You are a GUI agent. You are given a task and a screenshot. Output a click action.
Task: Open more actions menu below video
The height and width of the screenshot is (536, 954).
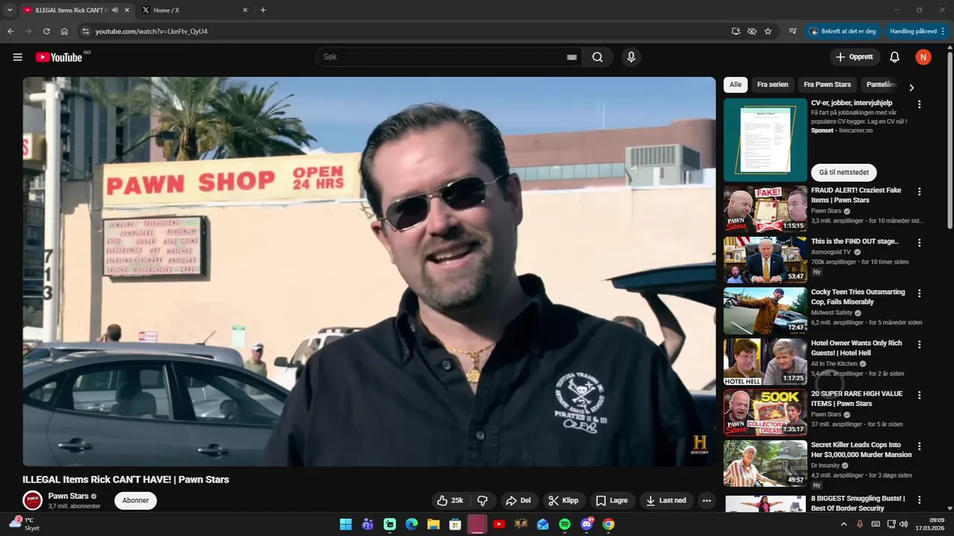click(707, 500)
